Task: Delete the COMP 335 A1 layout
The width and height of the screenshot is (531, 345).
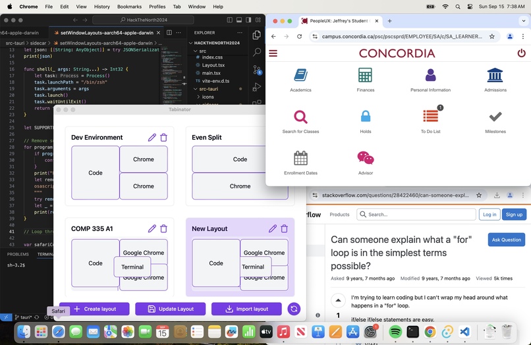Action: pos(163,228)
